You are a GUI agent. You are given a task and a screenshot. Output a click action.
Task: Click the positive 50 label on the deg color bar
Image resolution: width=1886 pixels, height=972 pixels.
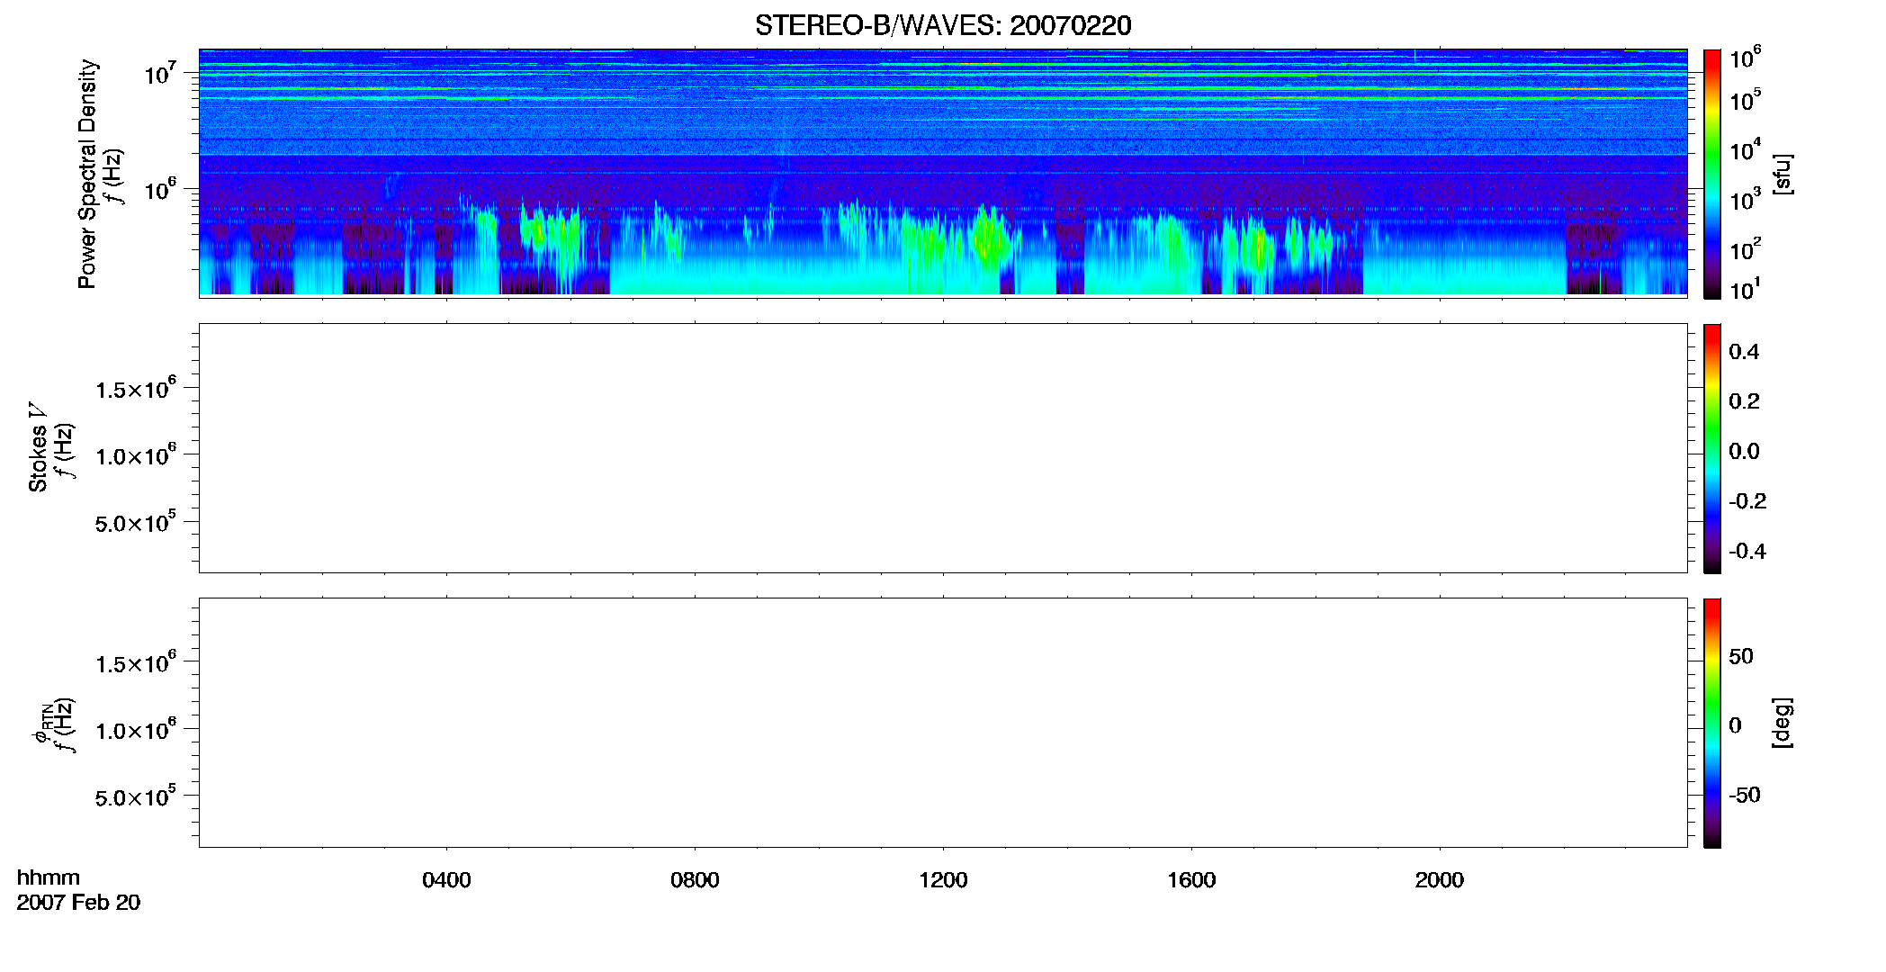[x=1741, y=656]
